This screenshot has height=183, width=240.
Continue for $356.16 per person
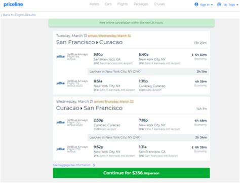131,173
